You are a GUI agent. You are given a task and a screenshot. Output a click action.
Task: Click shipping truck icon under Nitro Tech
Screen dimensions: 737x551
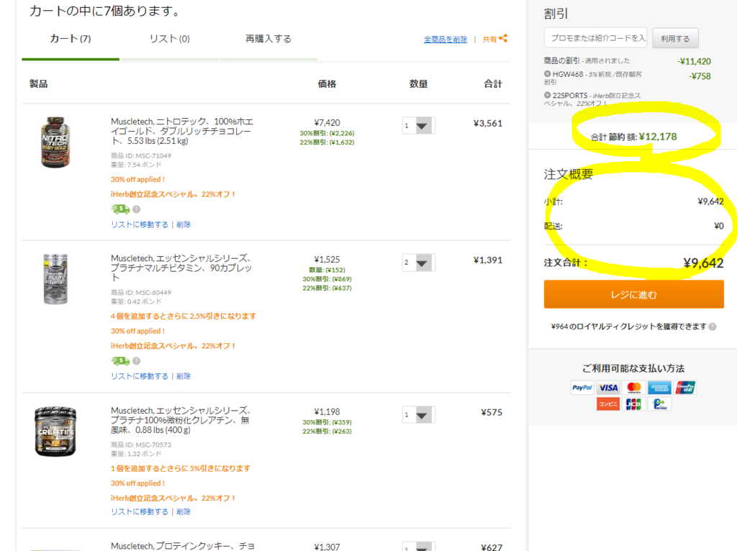tap(120, 209)
